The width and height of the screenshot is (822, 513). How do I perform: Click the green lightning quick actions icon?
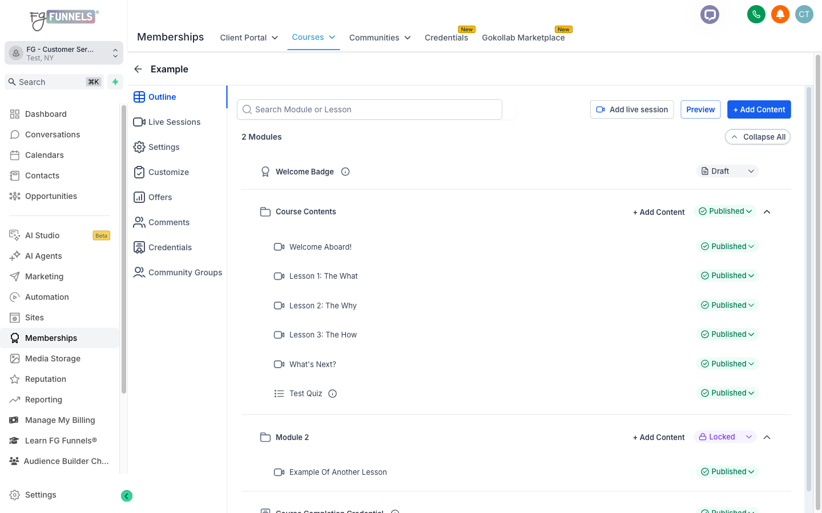click(x=115, y=82)
